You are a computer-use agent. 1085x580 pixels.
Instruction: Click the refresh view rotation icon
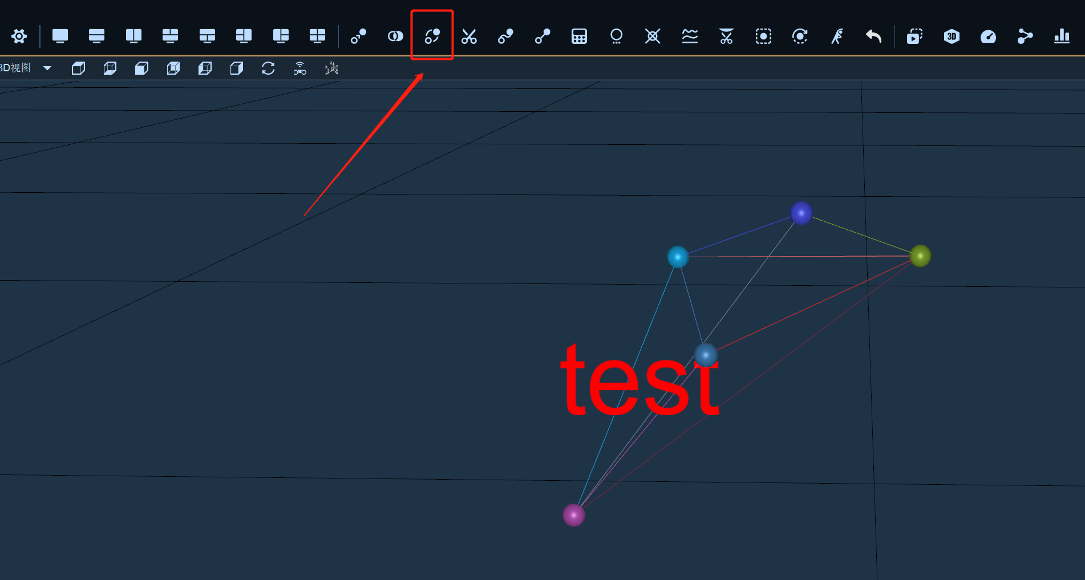click(268, 68)
